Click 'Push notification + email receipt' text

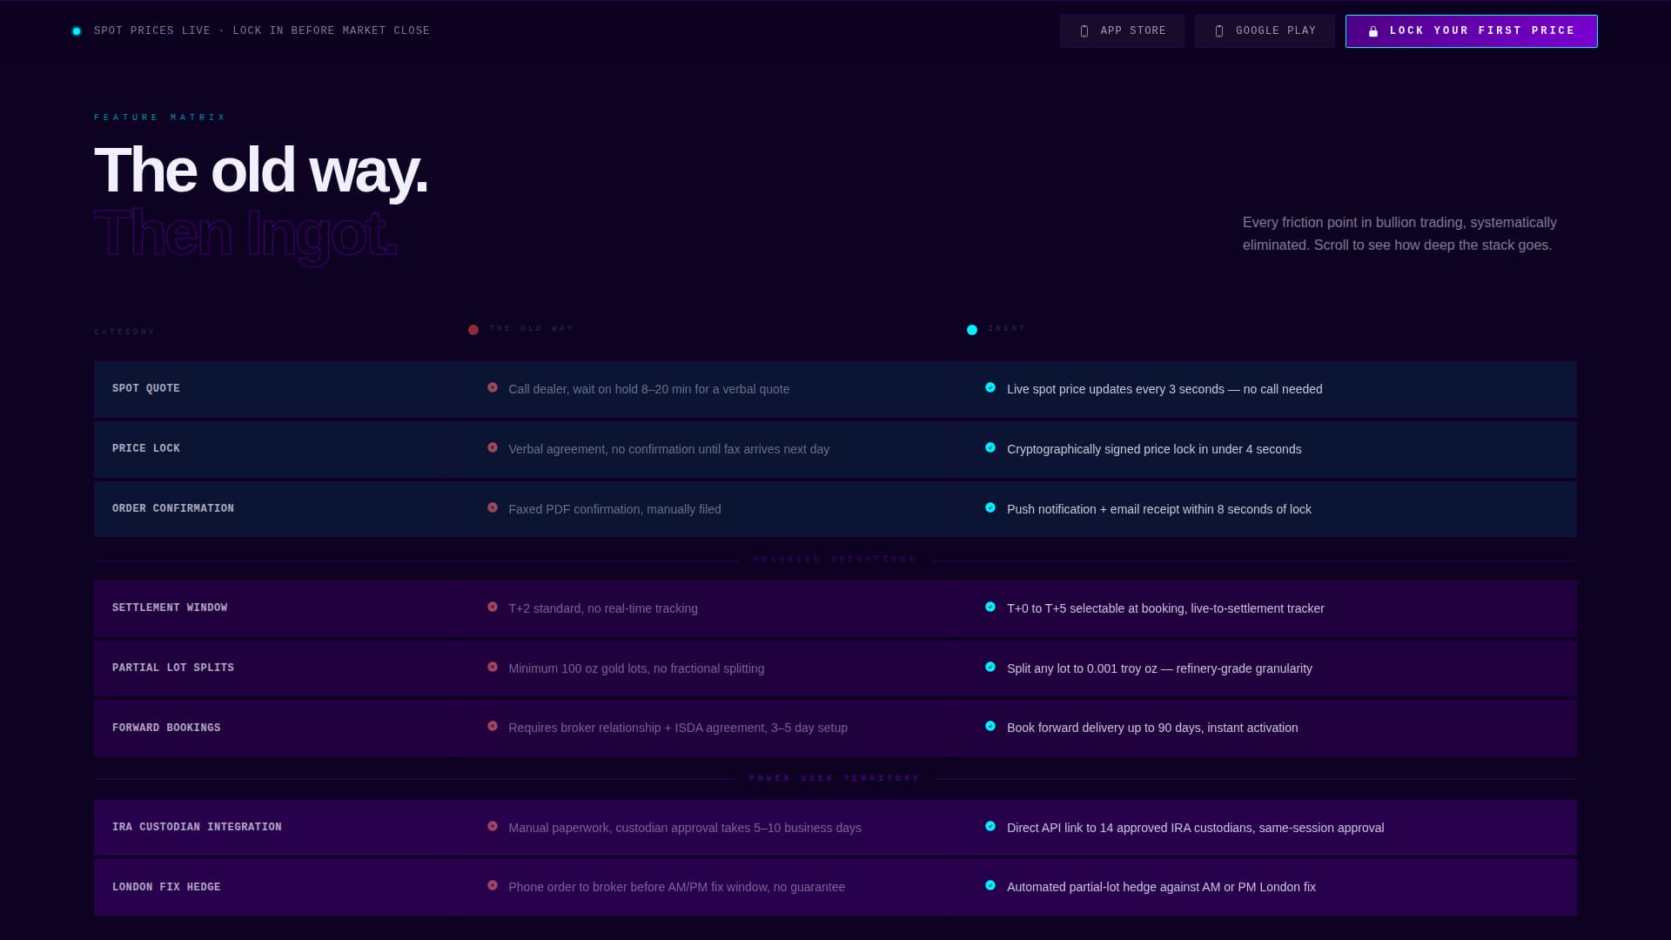1159,509
